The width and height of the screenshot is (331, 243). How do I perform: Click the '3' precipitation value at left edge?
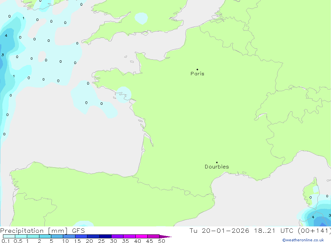[x=3, y=55]
